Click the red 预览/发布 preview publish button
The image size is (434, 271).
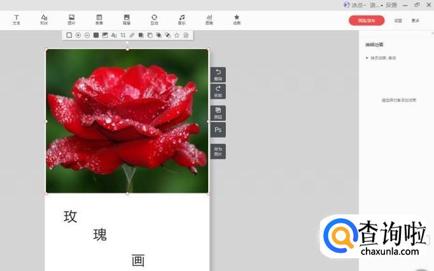(367, 20)
